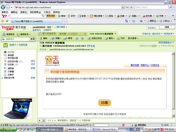Click the orange 回覆 reply button in email

click(x=104, y=103)
